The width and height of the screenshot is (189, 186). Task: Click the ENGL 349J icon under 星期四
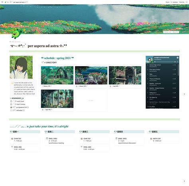click(x=116, y=139)
